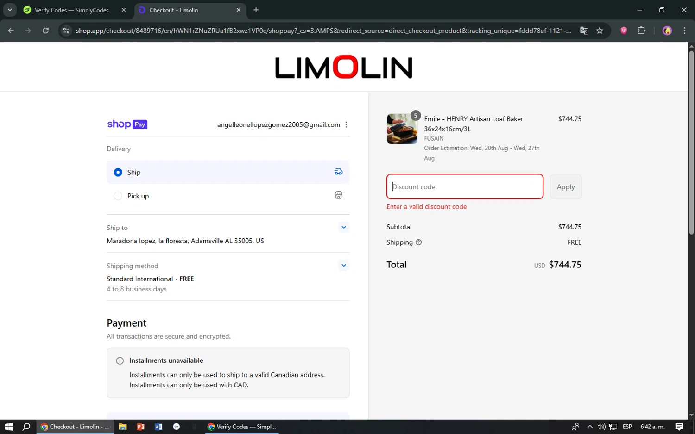Click the store icon in Pick up row
695x434 pixels.
[x=339, y=195]
